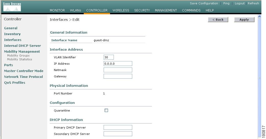Click the Configuration section heading
Screen dimensions: 266x139
62,103
